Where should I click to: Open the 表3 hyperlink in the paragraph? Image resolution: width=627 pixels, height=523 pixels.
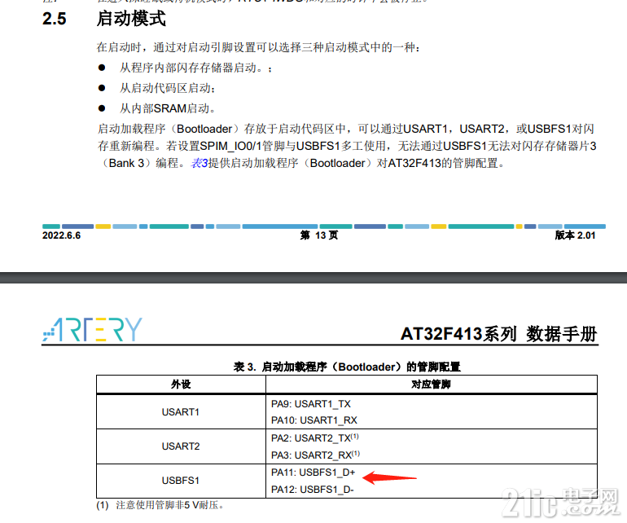click(199, 163)
